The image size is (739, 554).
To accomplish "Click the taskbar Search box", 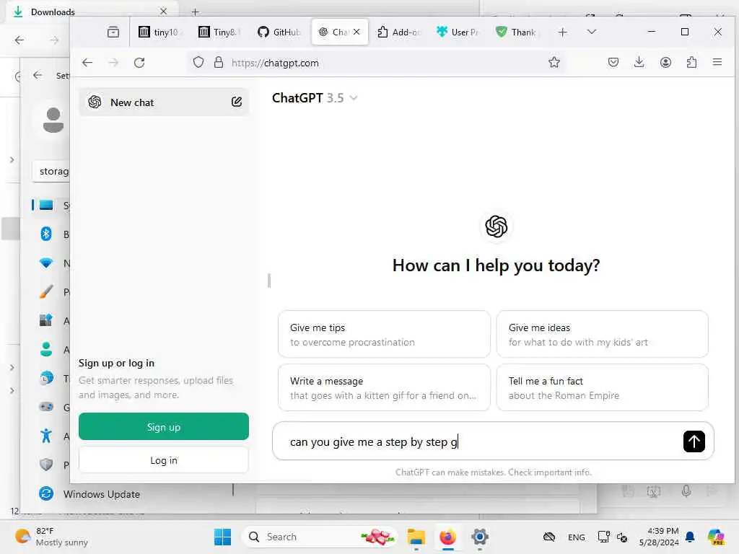I will click(319, 537).
